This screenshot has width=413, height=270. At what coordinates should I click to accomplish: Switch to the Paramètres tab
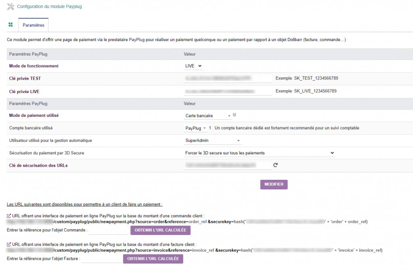click(x=33, y=25)
